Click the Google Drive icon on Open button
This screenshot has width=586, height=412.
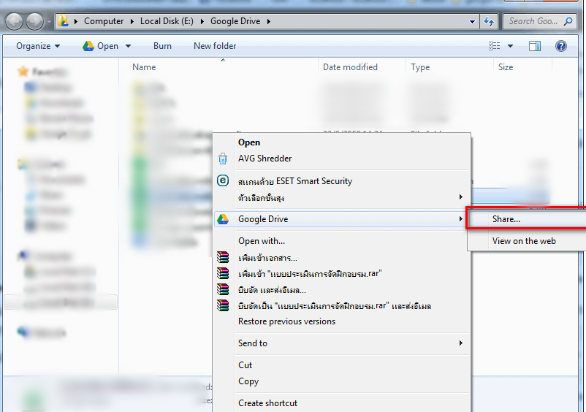pos(88,46)
